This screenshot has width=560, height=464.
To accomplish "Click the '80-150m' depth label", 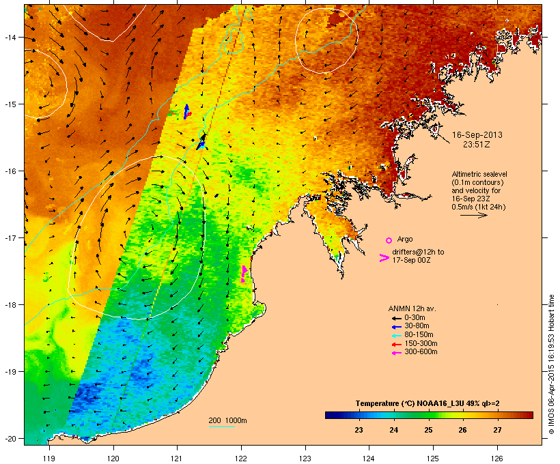I will coord(419,335).
